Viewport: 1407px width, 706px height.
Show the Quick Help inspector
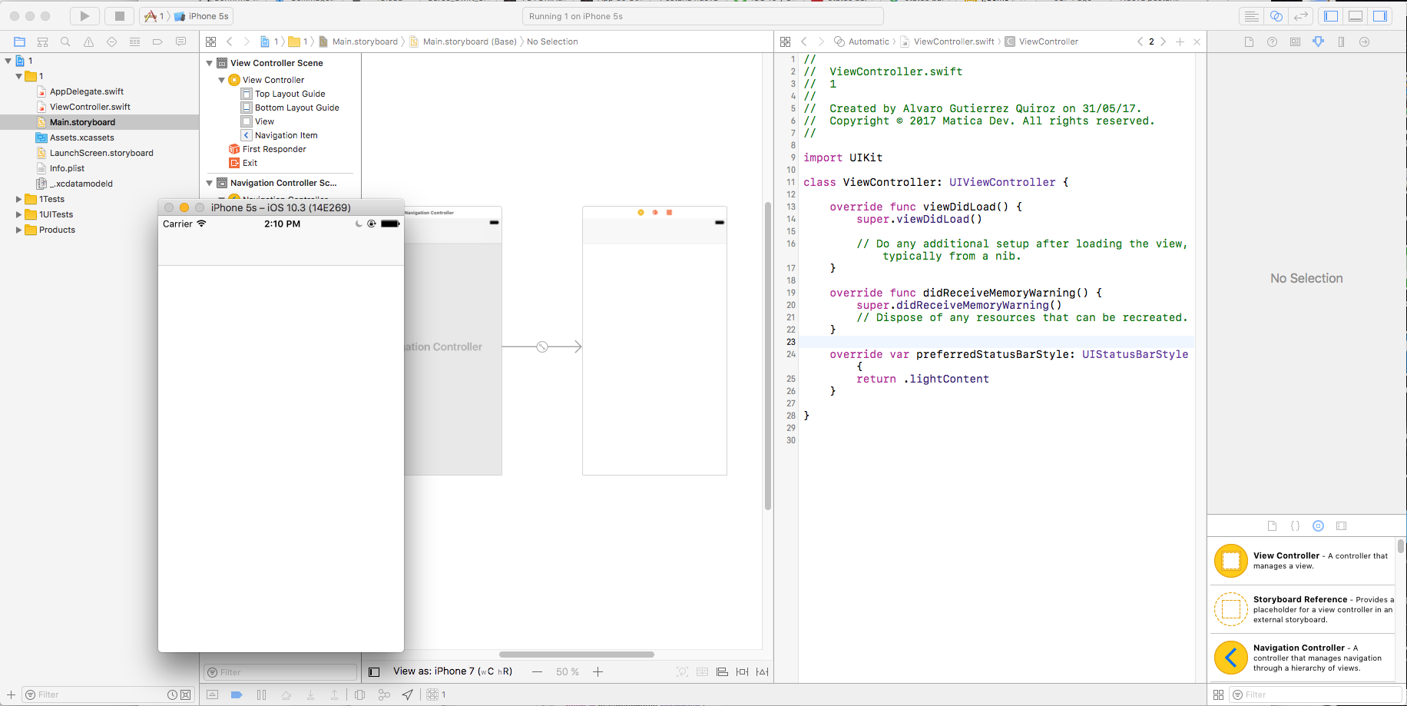[1273, 41]
